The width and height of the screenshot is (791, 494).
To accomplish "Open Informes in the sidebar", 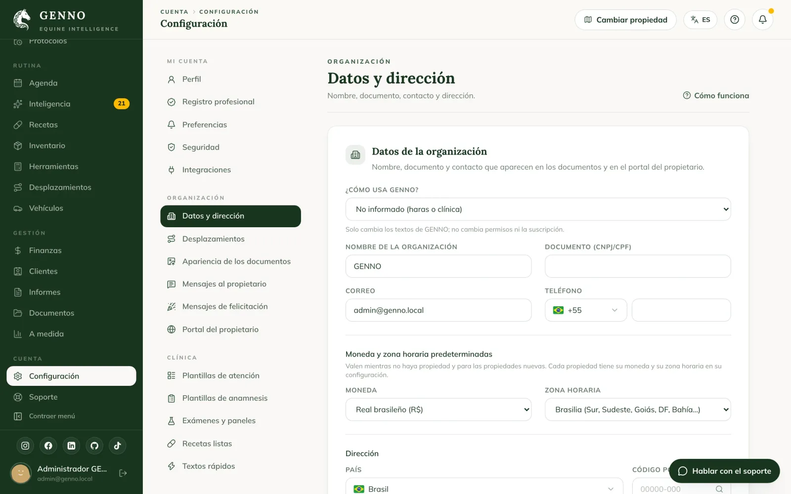I will (x=71, y=292).
